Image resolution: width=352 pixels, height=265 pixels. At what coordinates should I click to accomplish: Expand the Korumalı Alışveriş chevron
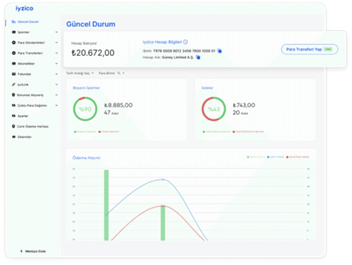[56, 95]
